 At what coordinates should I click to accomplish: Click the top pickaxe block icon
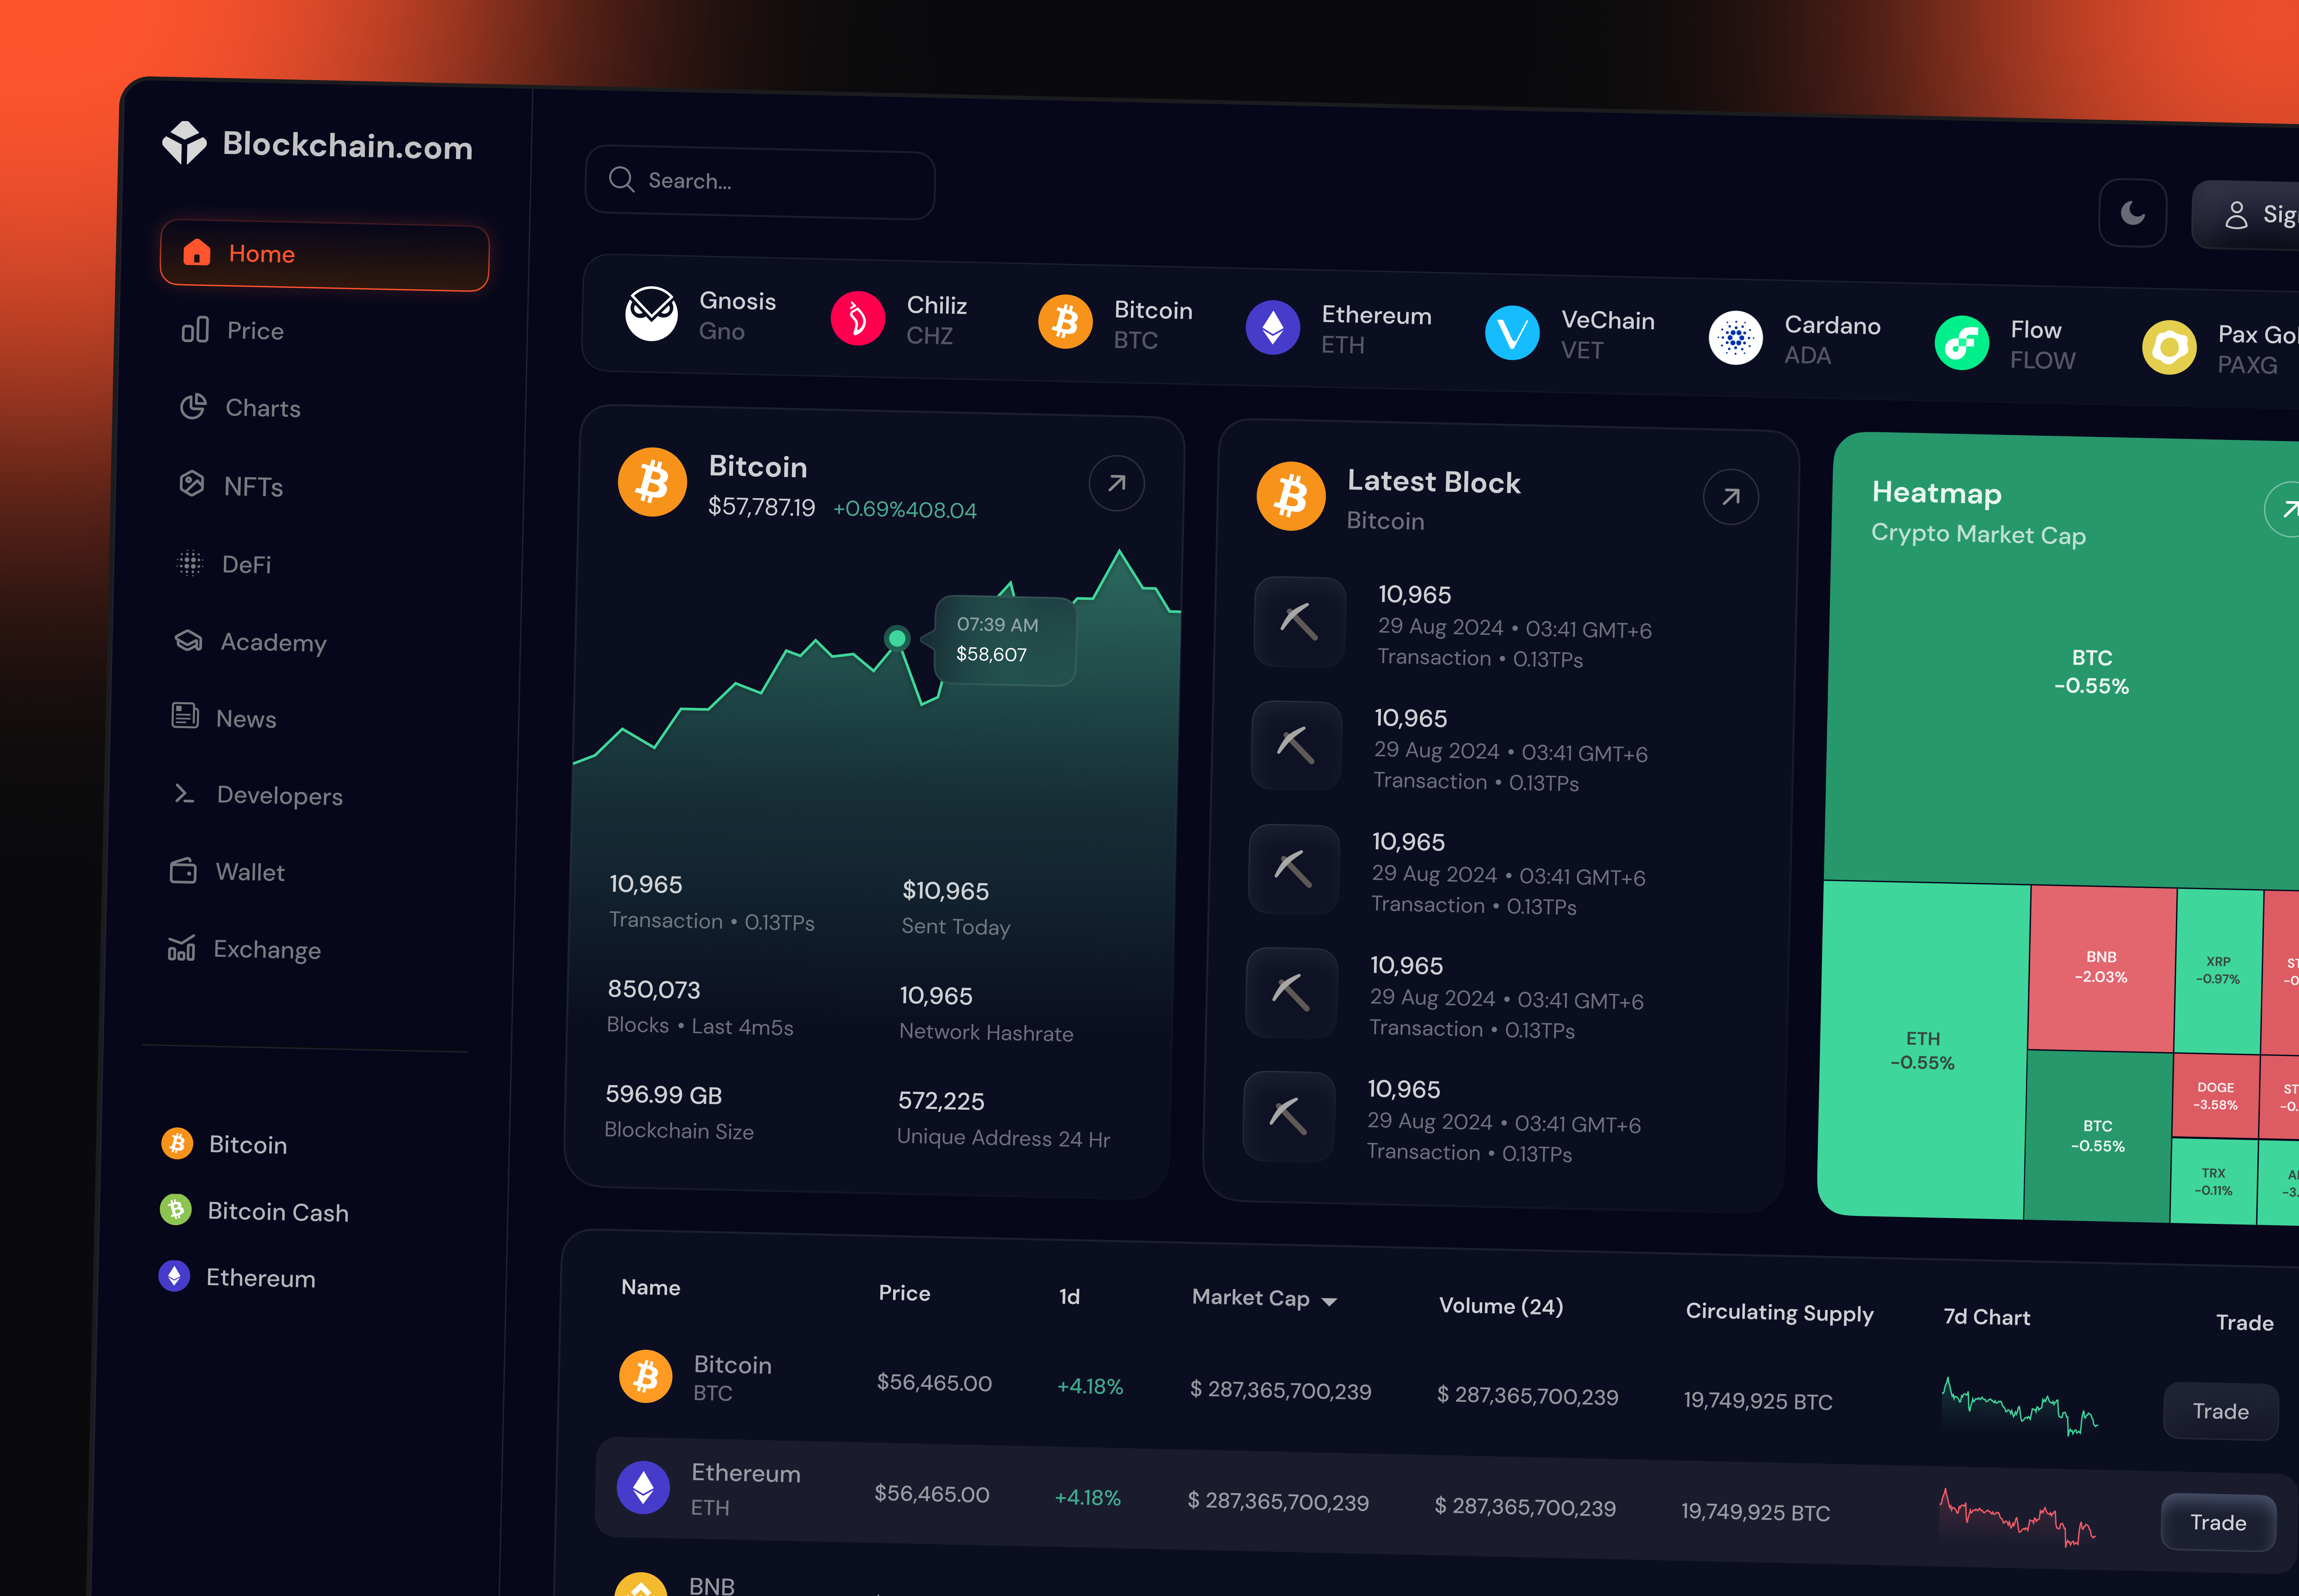point(1300,622)
